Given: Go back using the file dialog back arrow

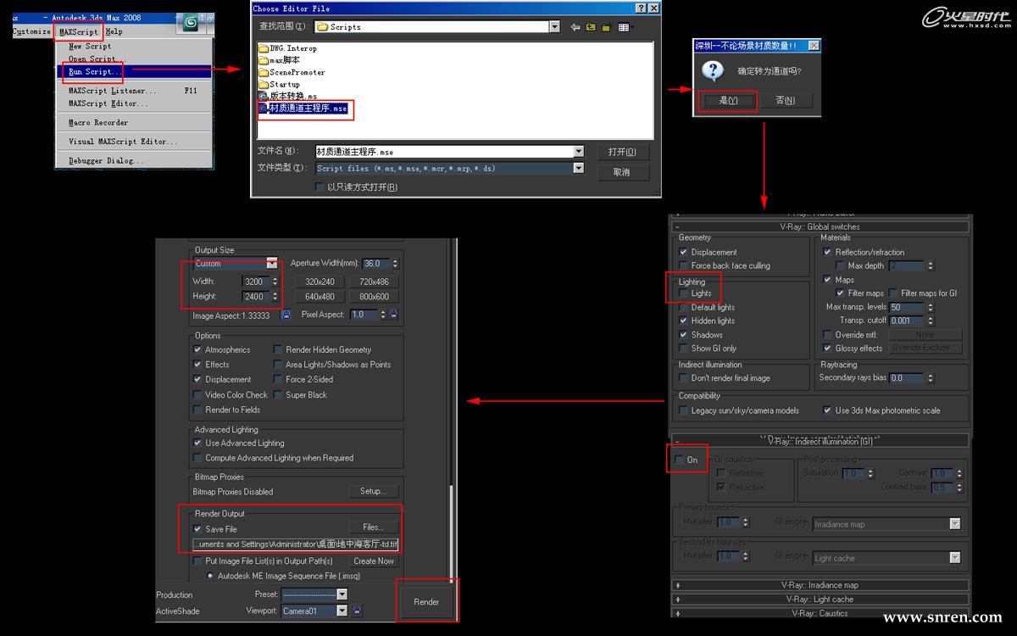Looking at the screenshot, I should (x=575, y=27).
